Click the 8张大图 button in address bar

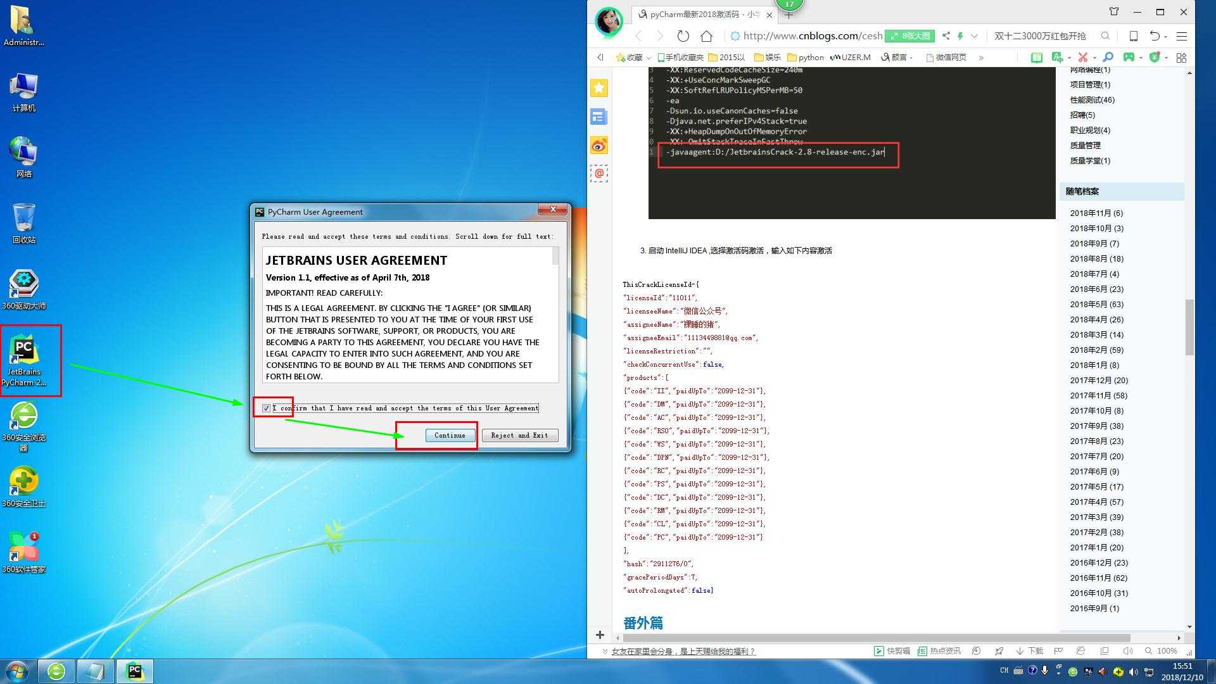coord(909,36)
